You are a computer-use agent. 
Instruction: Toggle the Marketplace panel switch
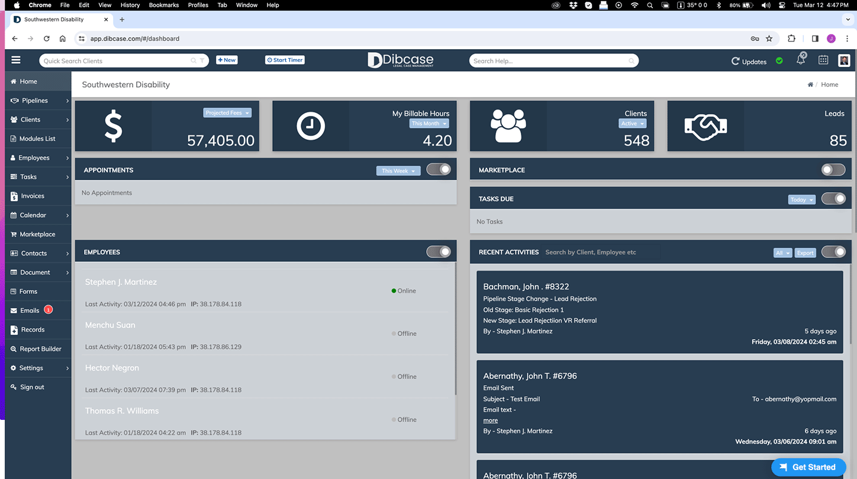click(833, 170)
